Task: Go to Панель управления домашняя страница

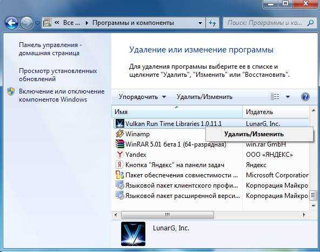Action: tap(50, 49)
